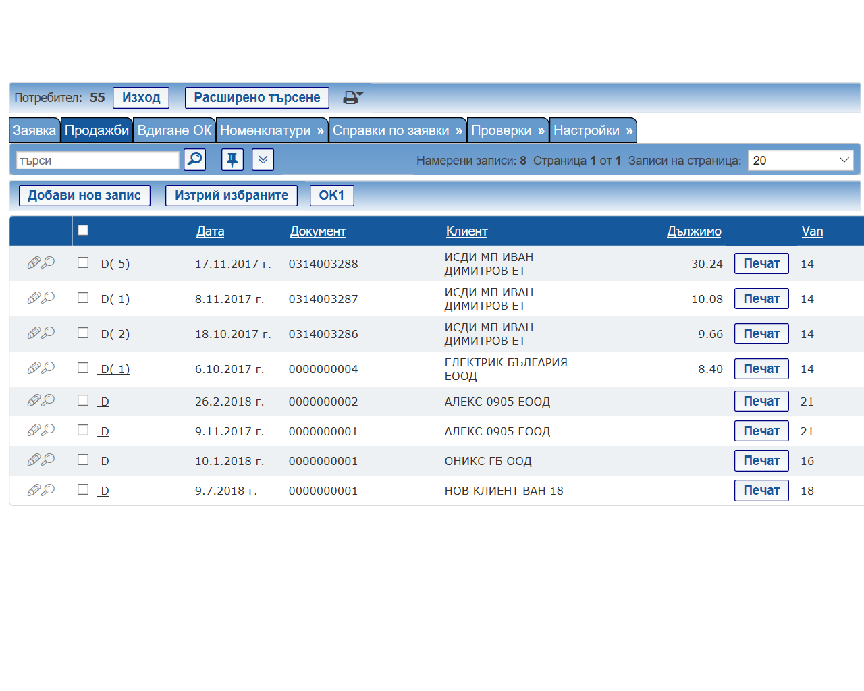This screenshot has width=864, height=691.
Task: Expand the Номенклатури menu
Action: tap(271, 130)
